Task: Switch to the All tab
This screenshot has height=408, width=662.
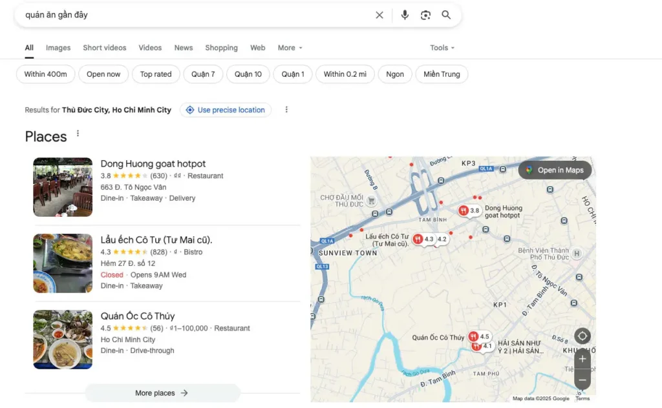Action: click(29, 48)
